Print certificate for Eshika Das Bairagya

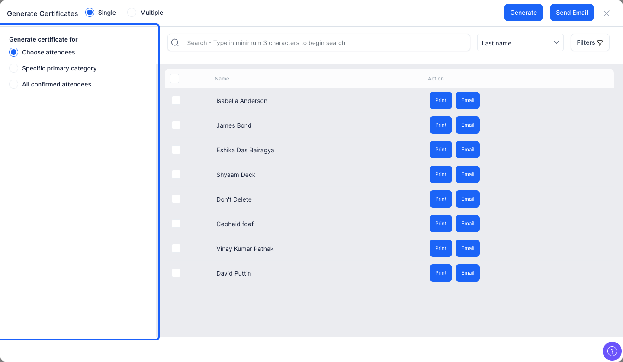(441, 150)
